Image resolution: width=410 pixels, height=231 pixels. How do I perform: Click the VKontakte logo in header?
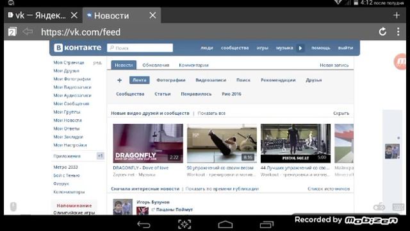click(x=78, y=47)
